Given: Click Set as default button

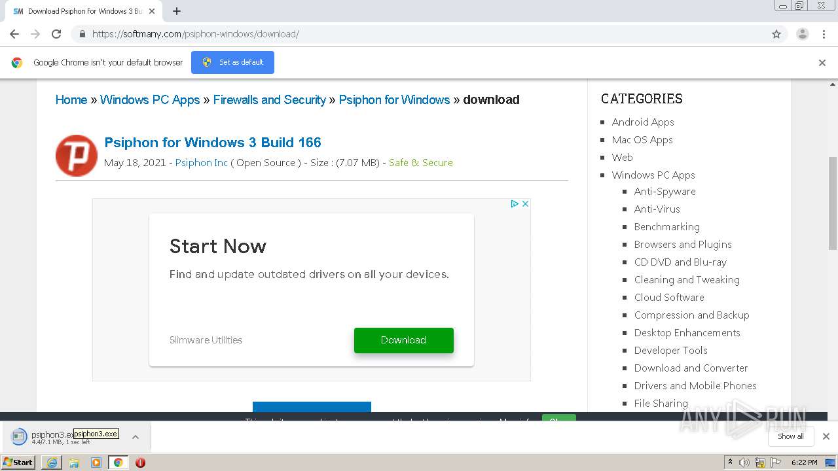Looking at the screenshot, I should point(232,62).
